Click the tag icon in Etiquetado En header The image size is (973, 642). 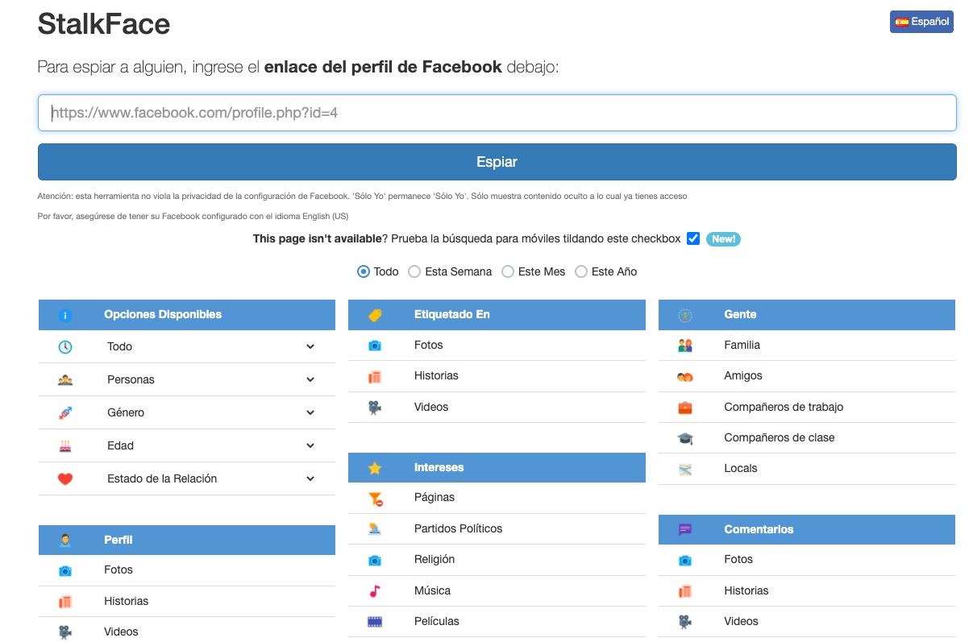tap(375, 315)
